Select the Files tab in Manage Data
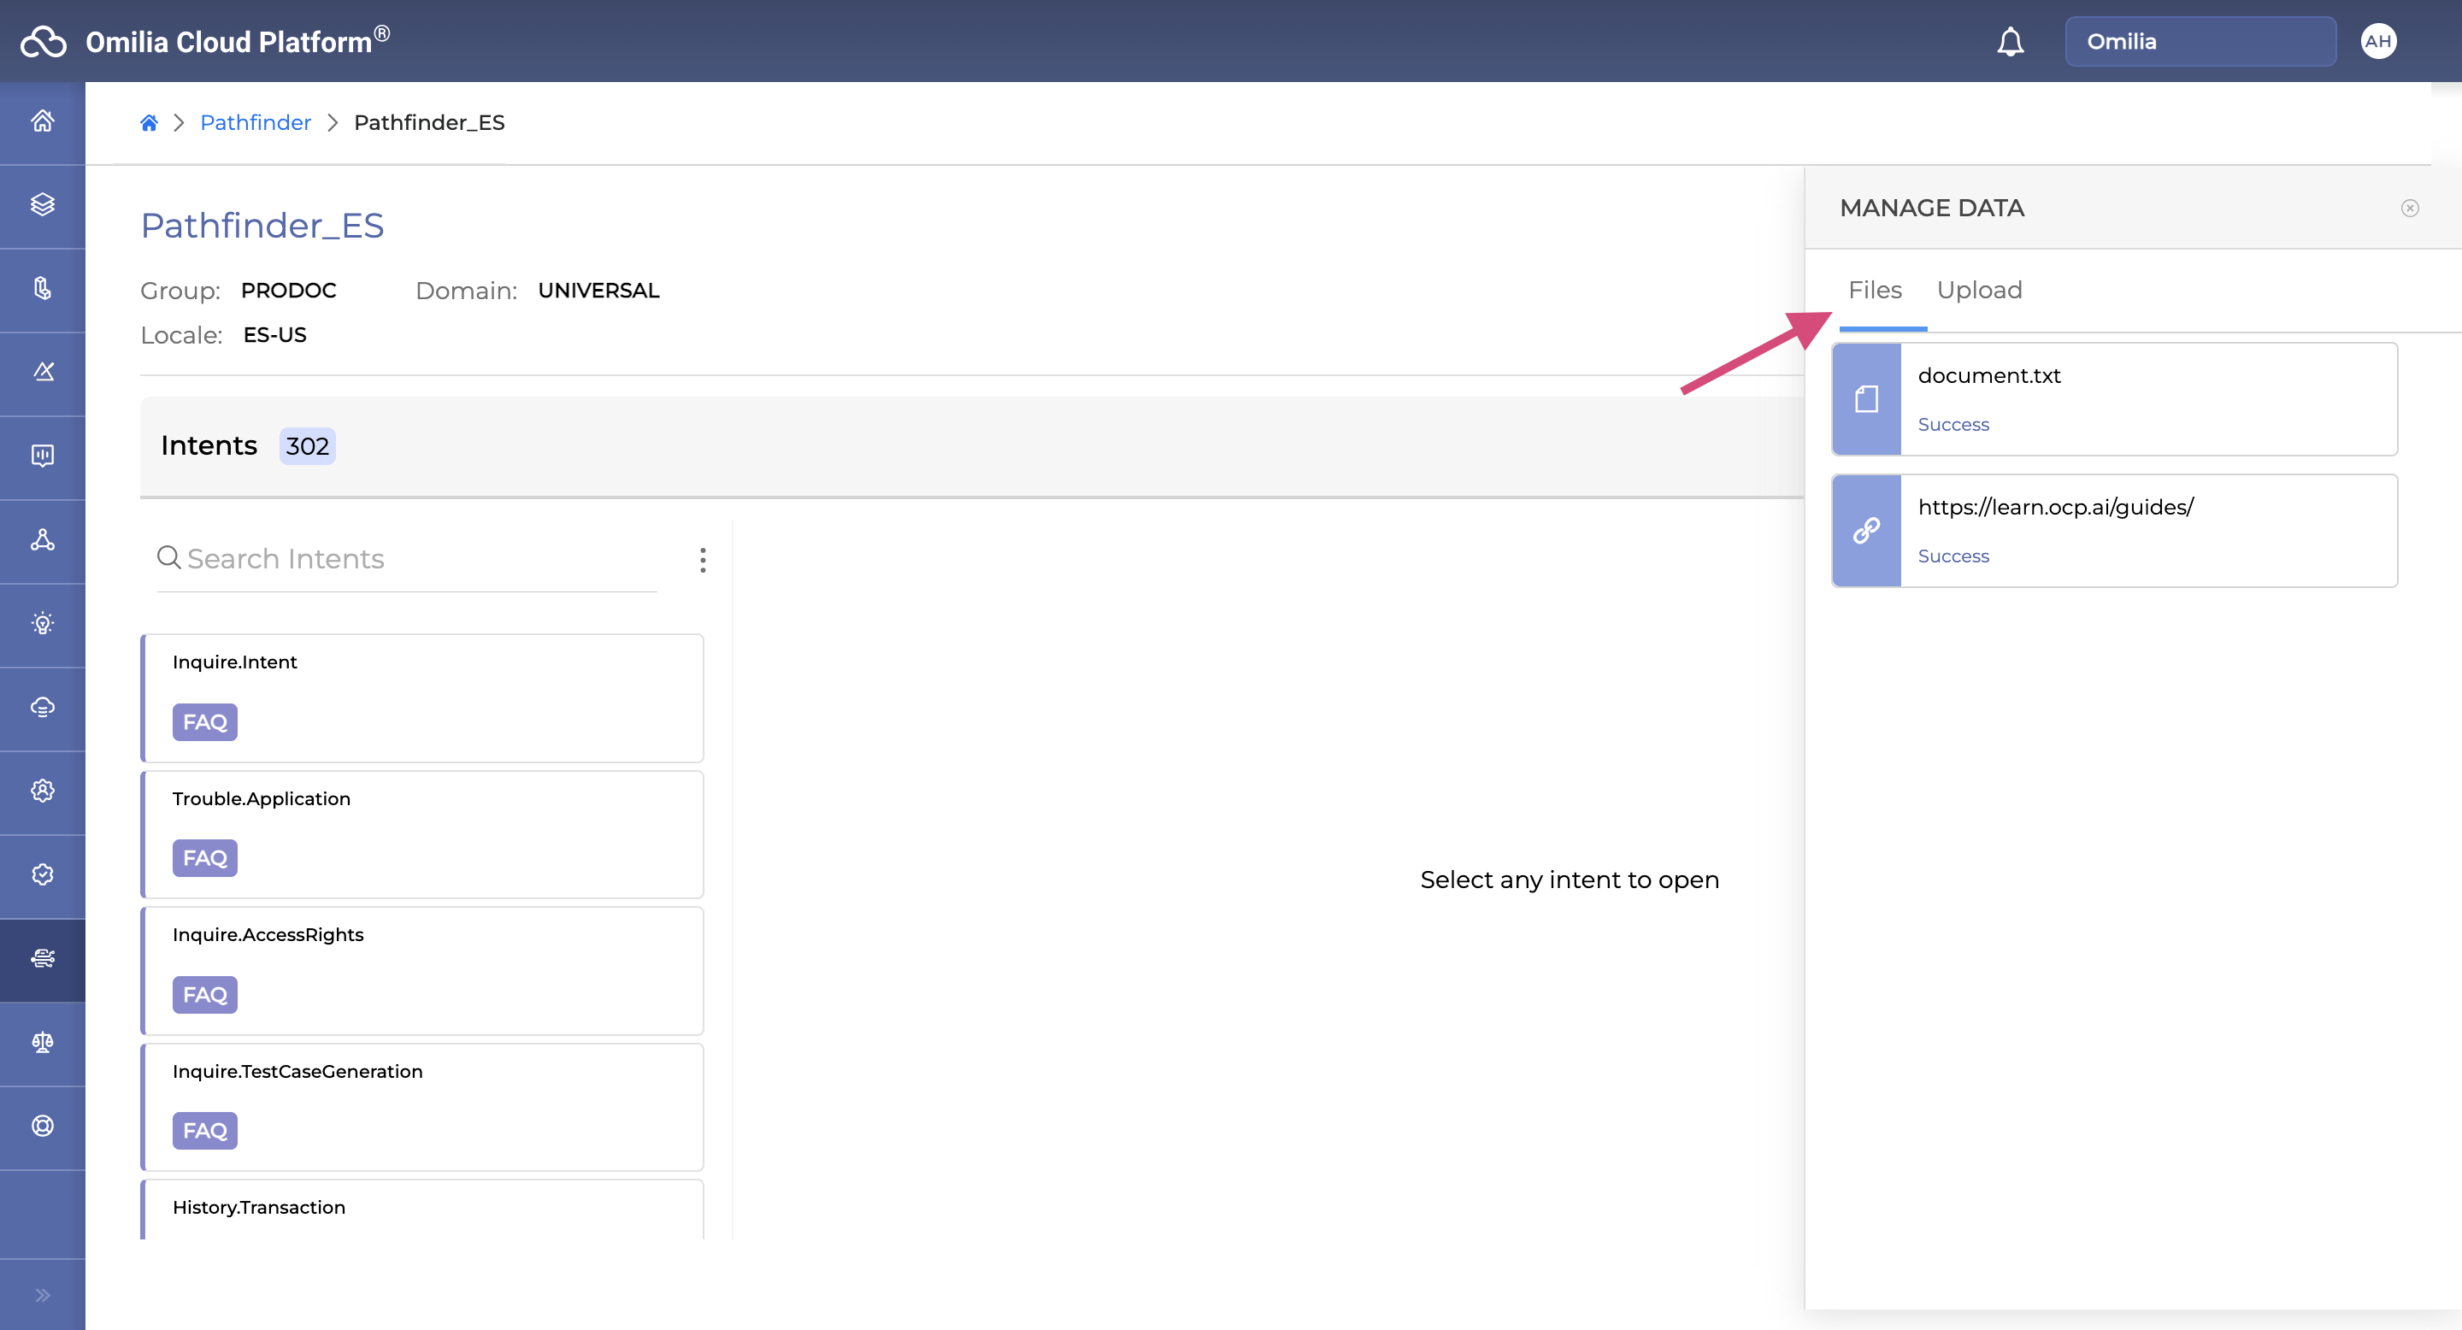This screenshot has height=1330, width=2462. pos(1874,290)
